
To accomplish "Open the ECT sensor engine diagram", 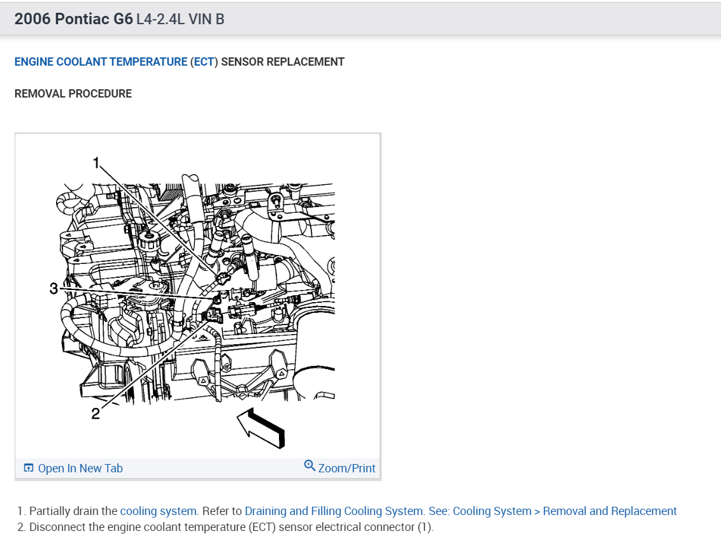I will click(197, 295).
